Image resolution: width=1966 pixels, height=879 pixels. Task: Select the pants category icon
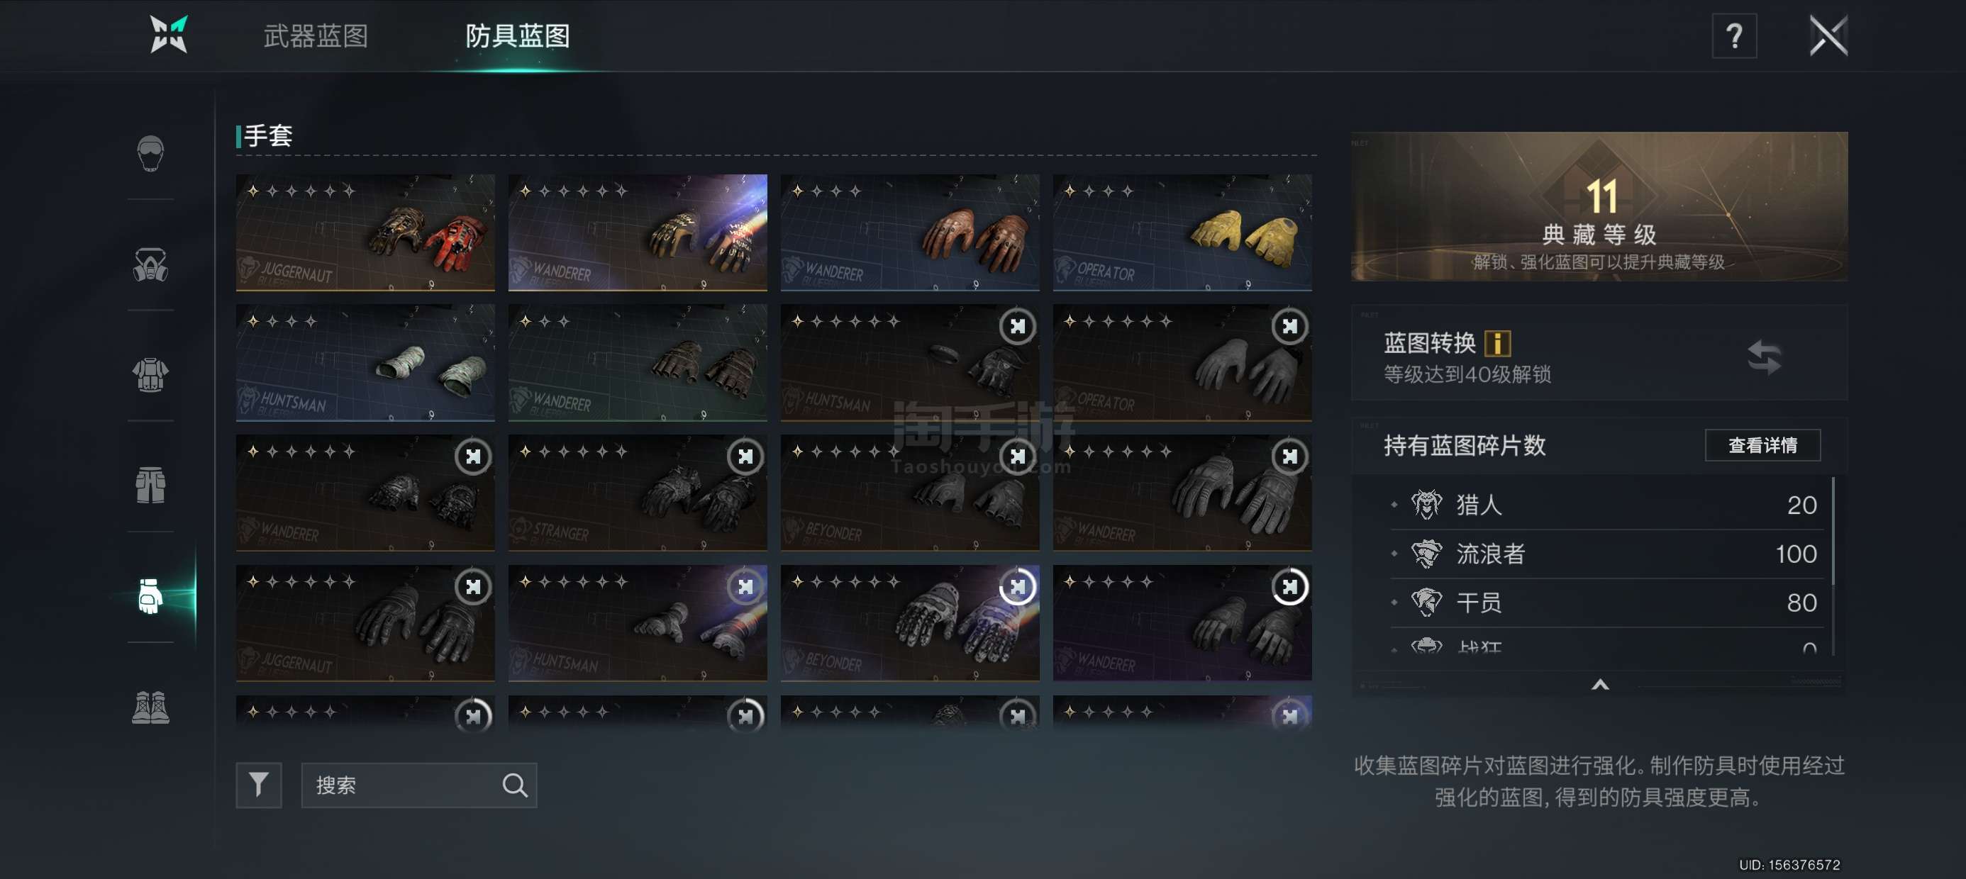150,486
